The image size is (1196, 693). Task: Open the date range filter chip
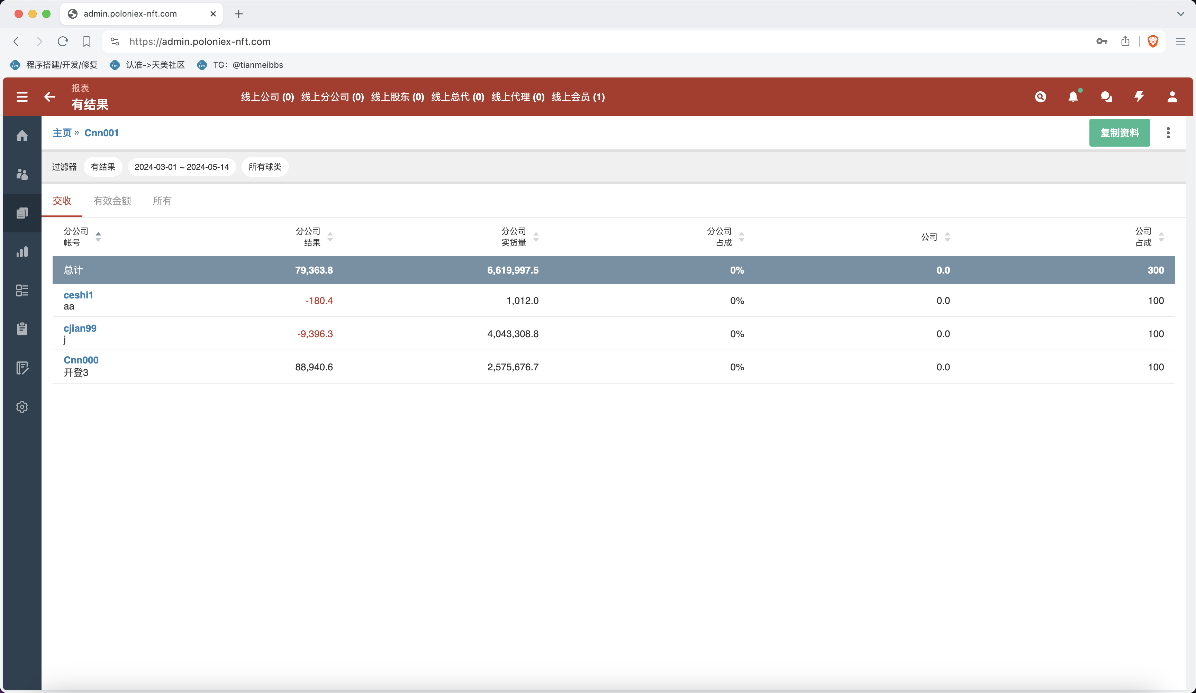point(182,167)
